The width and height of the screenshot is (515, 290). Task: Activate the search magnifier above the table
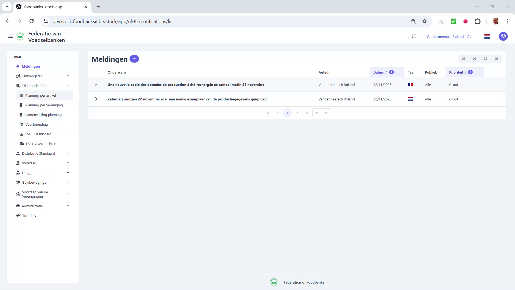click(x=485, y=59)
